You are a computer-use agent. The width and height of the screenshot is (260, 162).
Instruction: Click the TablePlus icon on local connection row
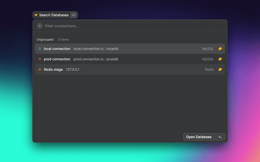pos(220,49)
